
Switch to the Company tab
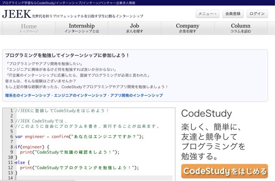(188, 28)
